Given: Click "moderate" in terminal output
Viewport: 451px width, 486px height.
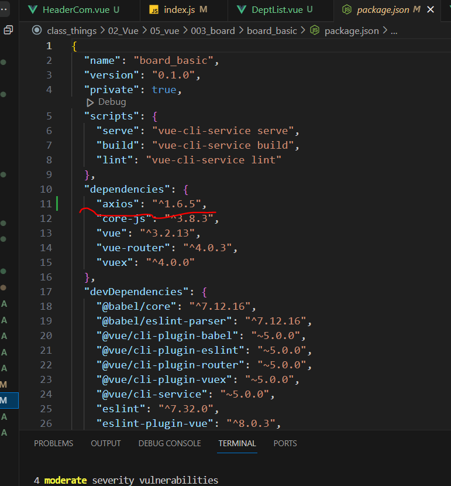Looking at the screenshot, I should (x=66, y=480).
